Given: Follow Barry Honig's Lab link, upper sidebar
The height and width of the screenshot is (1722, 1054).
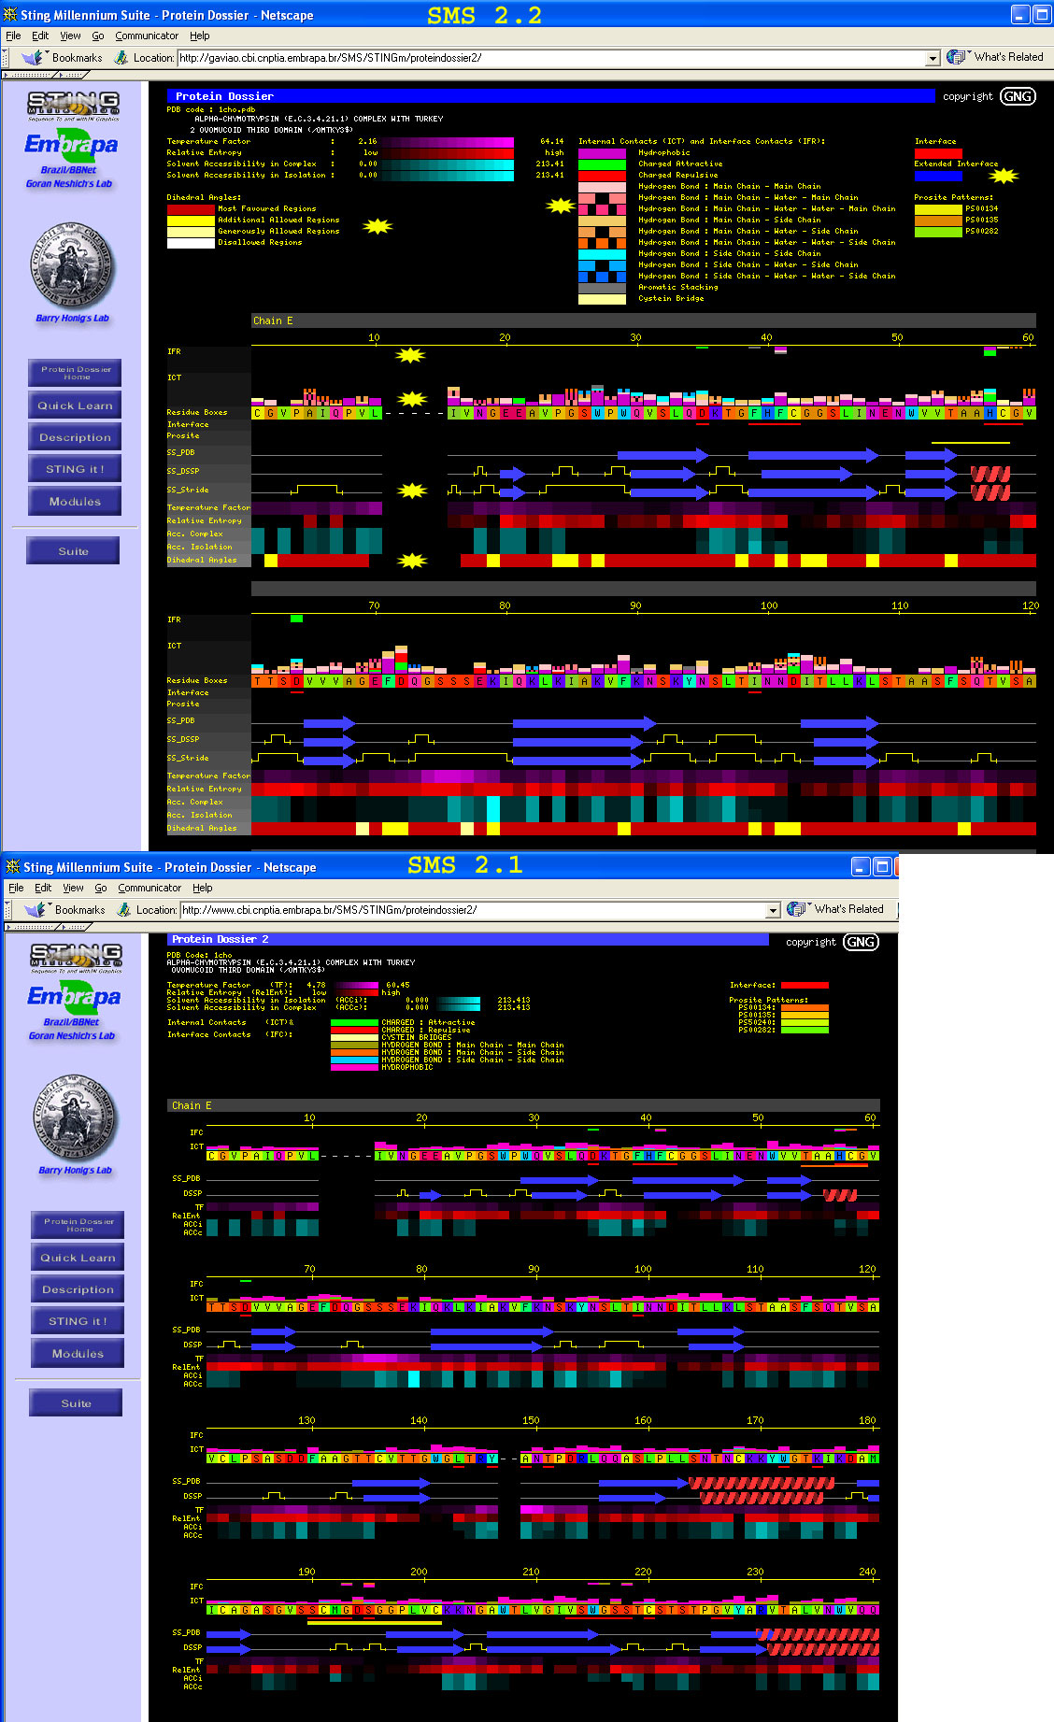Looking at the screenshot, I should pyautogui.click(x=72, y=319).
